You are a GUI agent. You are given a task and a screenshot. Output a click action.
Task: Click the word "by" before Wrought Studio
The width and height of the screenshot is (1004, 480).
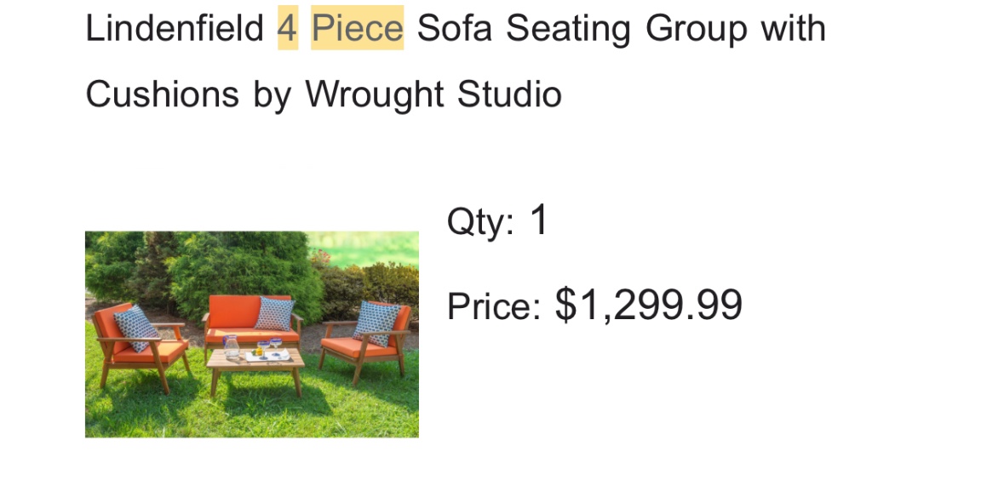(x=273, y=96)
